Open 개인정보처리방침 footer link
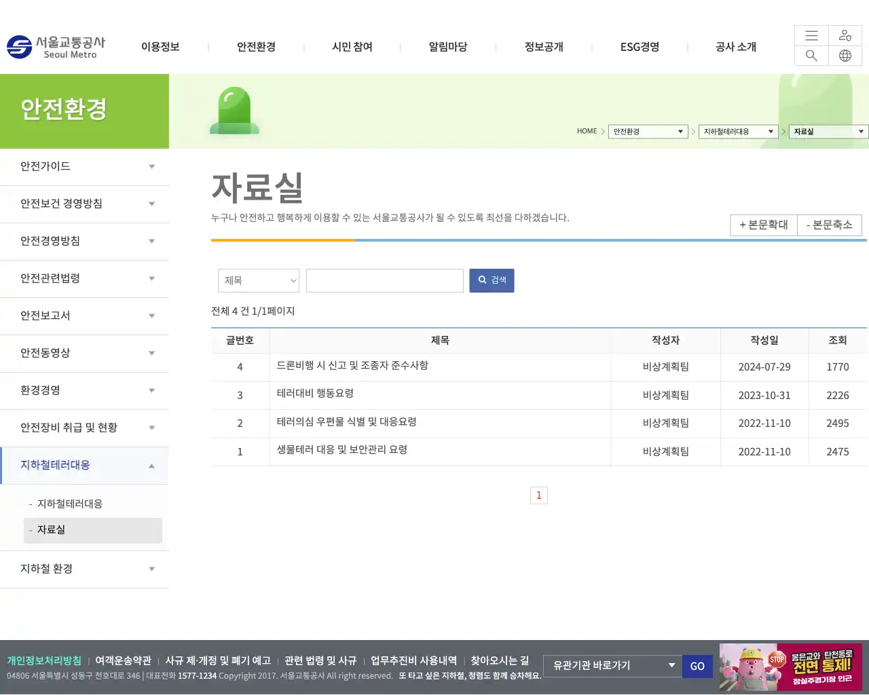869x695 pixels. pos(44,660)
